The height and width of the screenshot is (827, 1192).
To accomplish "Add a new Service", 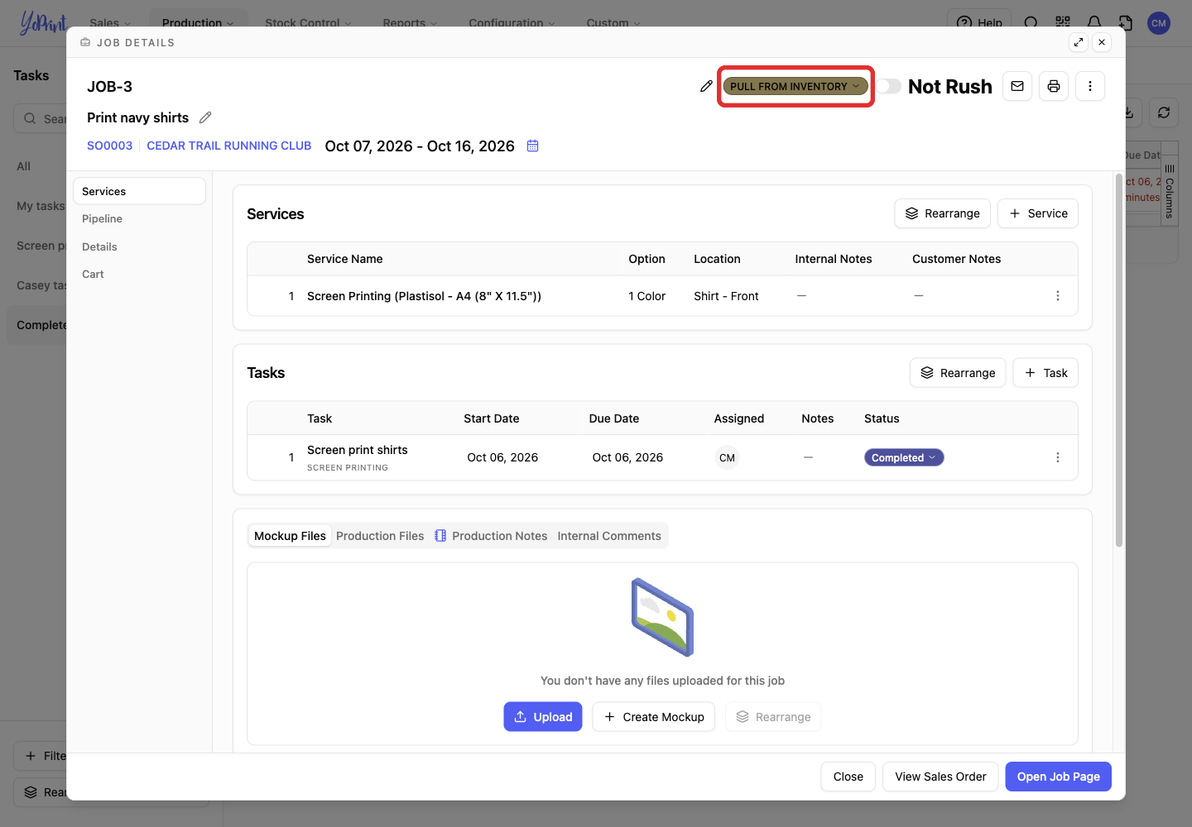I will pos(1038,213).
